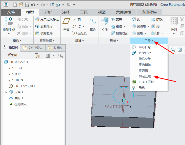185x145 pixels.
Task: Switch to the 文件夹浏览器 navigator tab
Action: [x=33, y=48]
